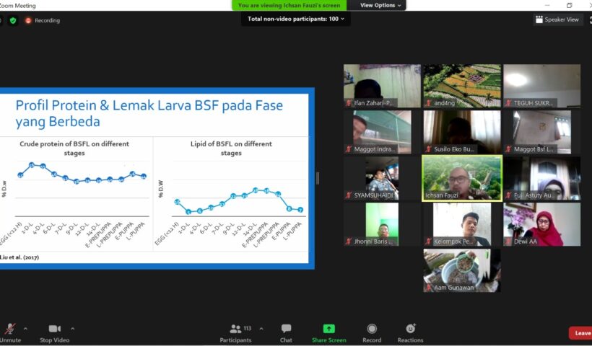This screenshot has width=592, height=346.
Task: Click the red Leave button
Action: click(581, 333)
